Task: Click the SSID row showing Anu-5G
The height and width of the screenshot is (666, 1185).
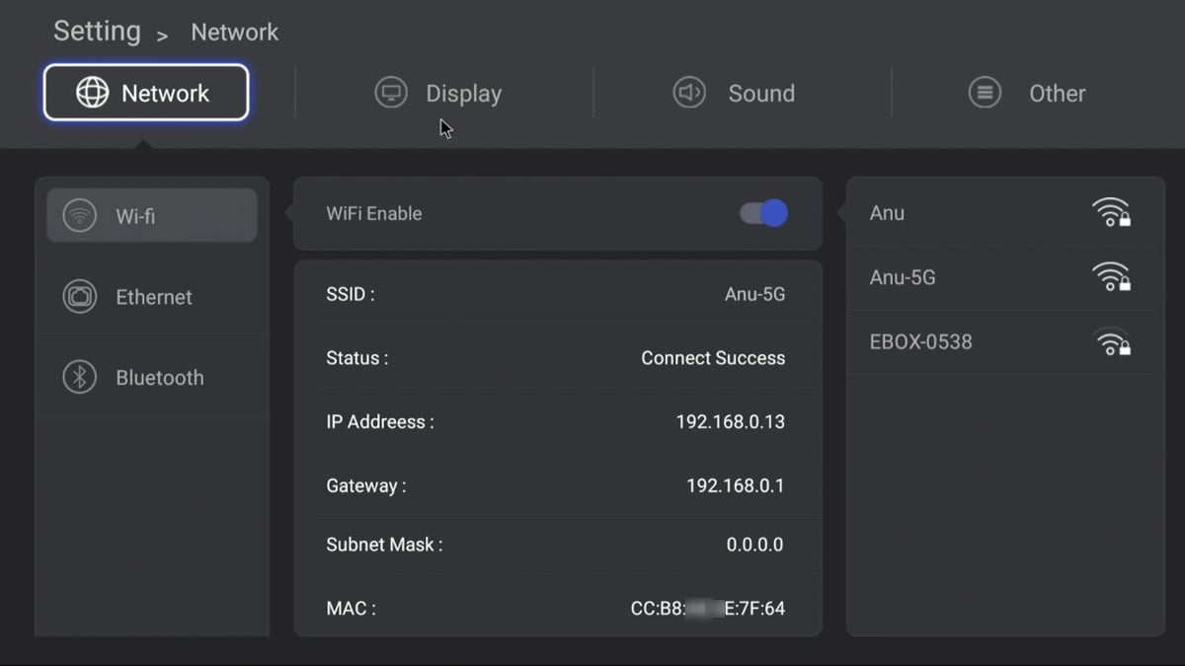Action: point(558,294)
